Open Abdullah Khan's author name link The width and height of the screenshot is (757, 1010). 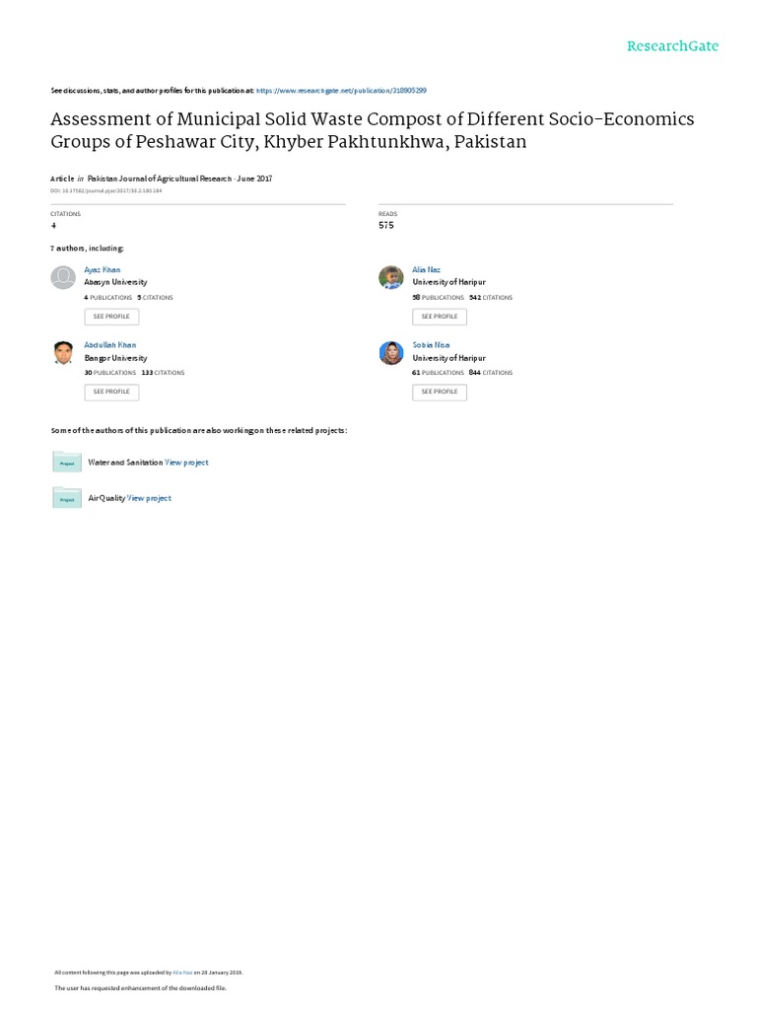pyautogui.click(x=110, y=345)
